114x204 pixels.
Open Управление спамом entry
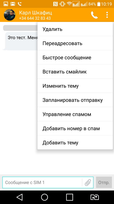point(75,114)
